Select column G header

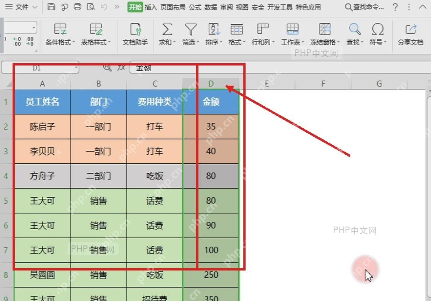point(379,83)
